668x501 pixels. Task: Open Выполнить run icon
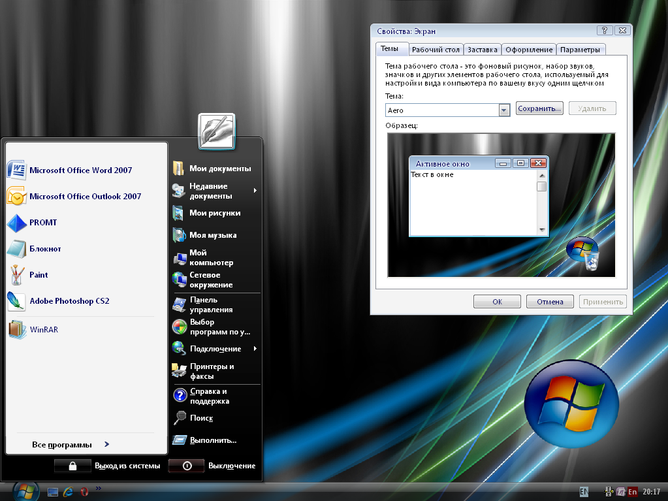point(180,440)
